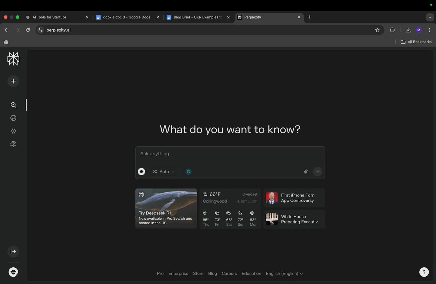Close the Blog Brief tab
Image resolution: width=436 pixels, height=284 pixels.
(228, 17)
